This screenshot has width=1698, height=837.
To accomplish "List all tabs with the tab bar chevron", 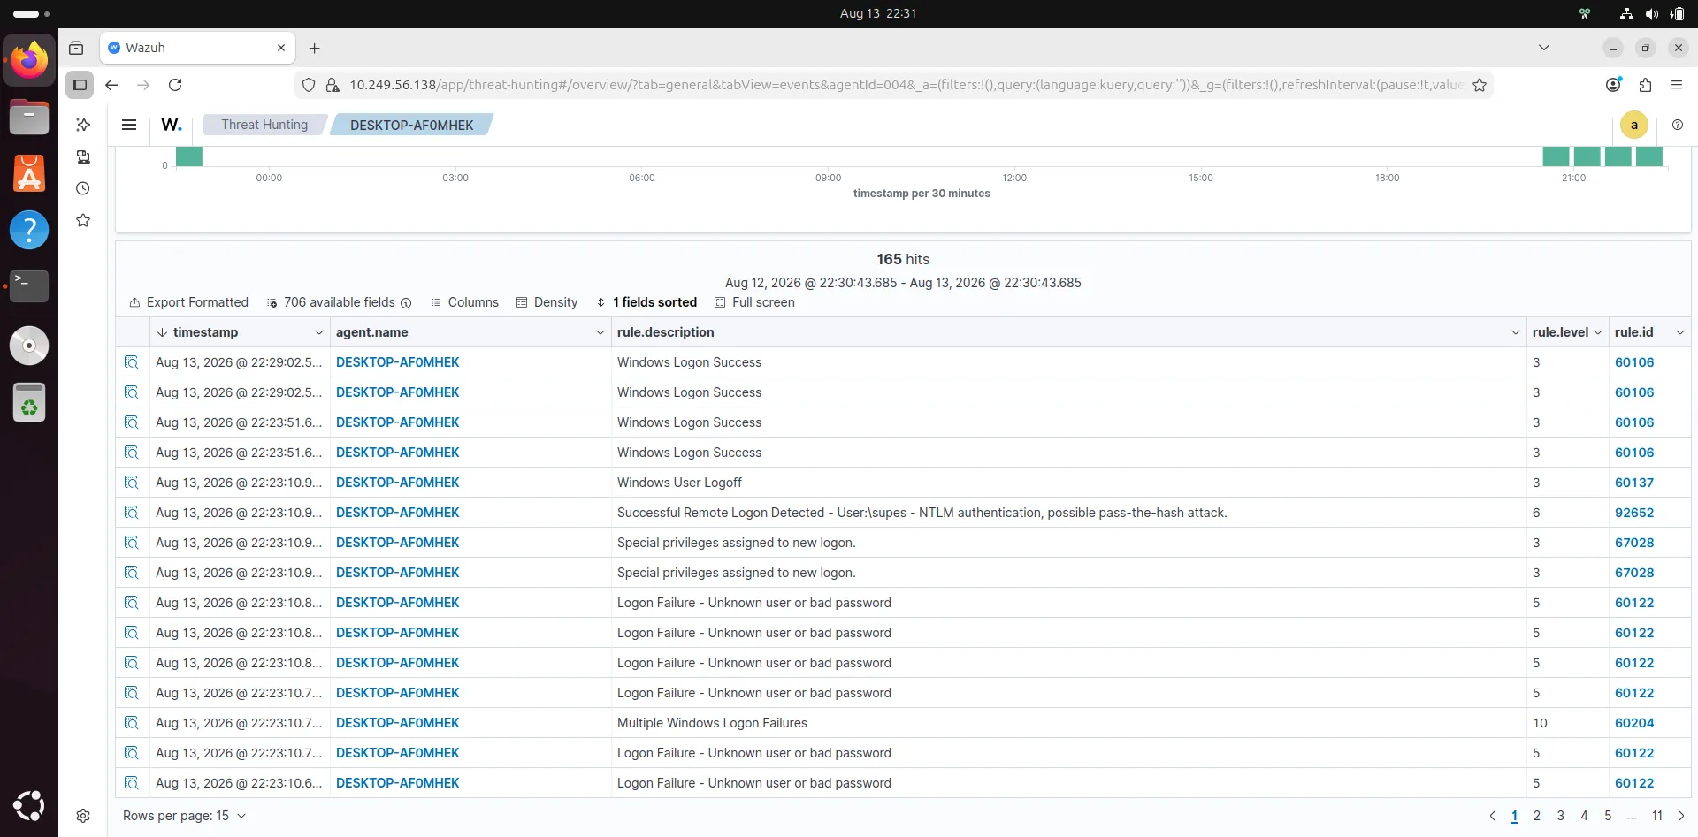I will [1544, 48].
